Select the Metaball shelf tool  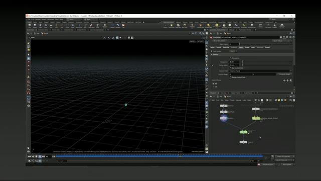118,26
